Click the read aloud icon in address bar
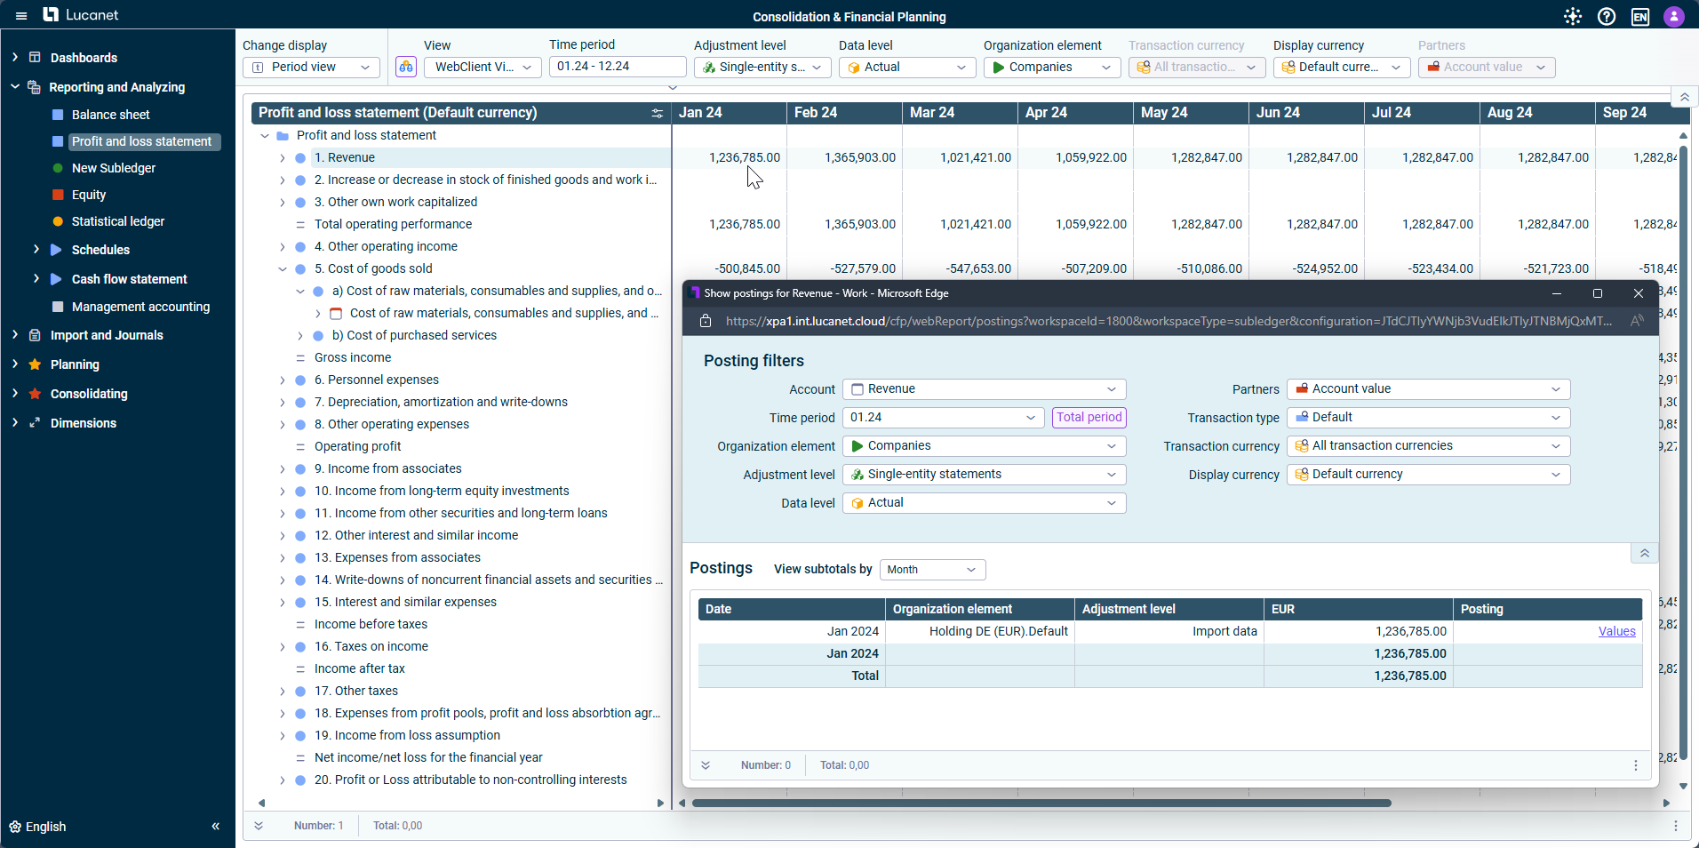The height and width of the screenshot is (848, 1699). coord(1637,321)
